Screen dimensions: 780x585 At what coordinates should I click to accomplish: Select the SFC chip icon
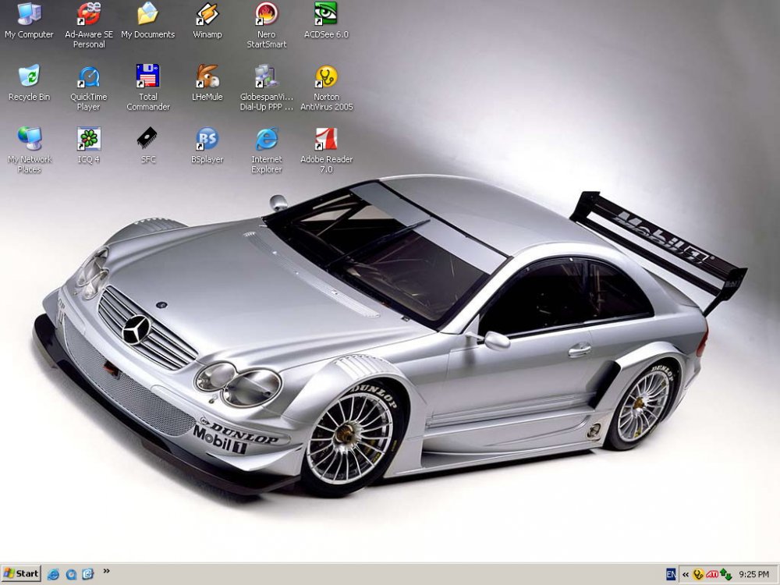[147, 138]
